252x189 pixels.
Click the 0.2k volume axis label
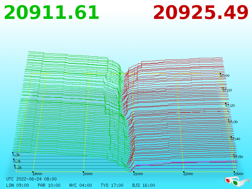(17, 161)
